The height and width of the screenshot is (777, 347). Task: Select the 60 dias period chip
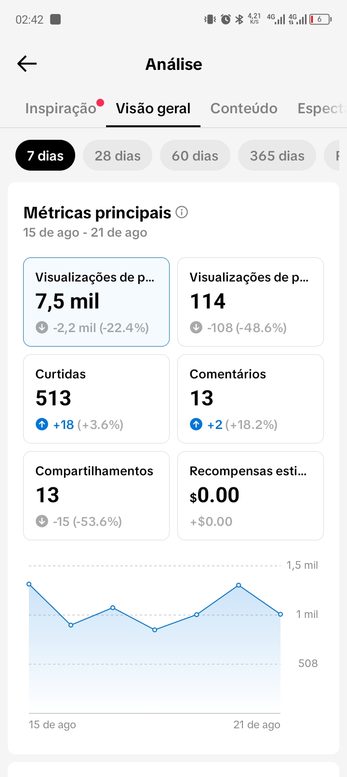(195, 155)
